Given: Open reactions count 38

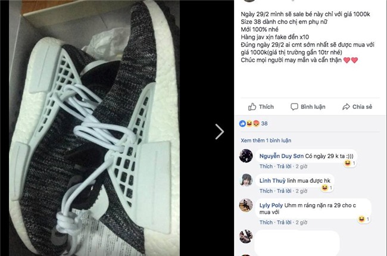Looking at the screenshot, I should point(264,123).
